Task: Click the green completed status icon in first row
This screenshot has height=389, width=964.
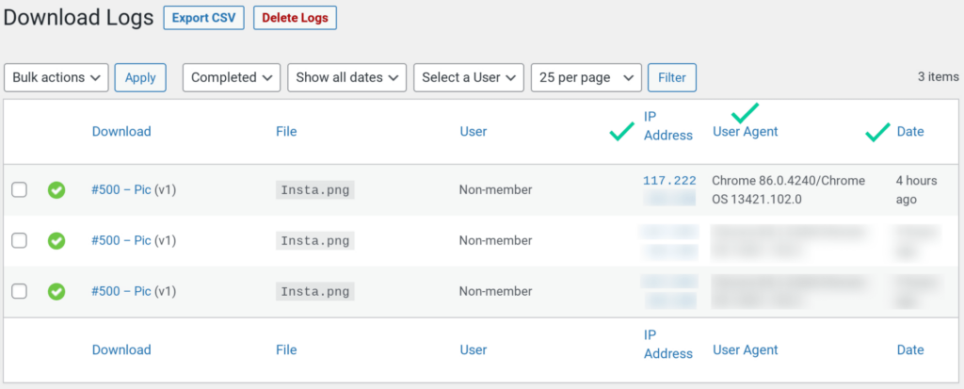Action: [x=56, y=190]
